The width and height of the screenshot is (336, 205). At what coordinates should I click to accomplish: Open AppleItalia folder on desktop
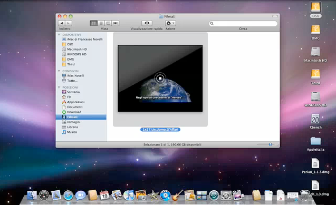point(315,143)
